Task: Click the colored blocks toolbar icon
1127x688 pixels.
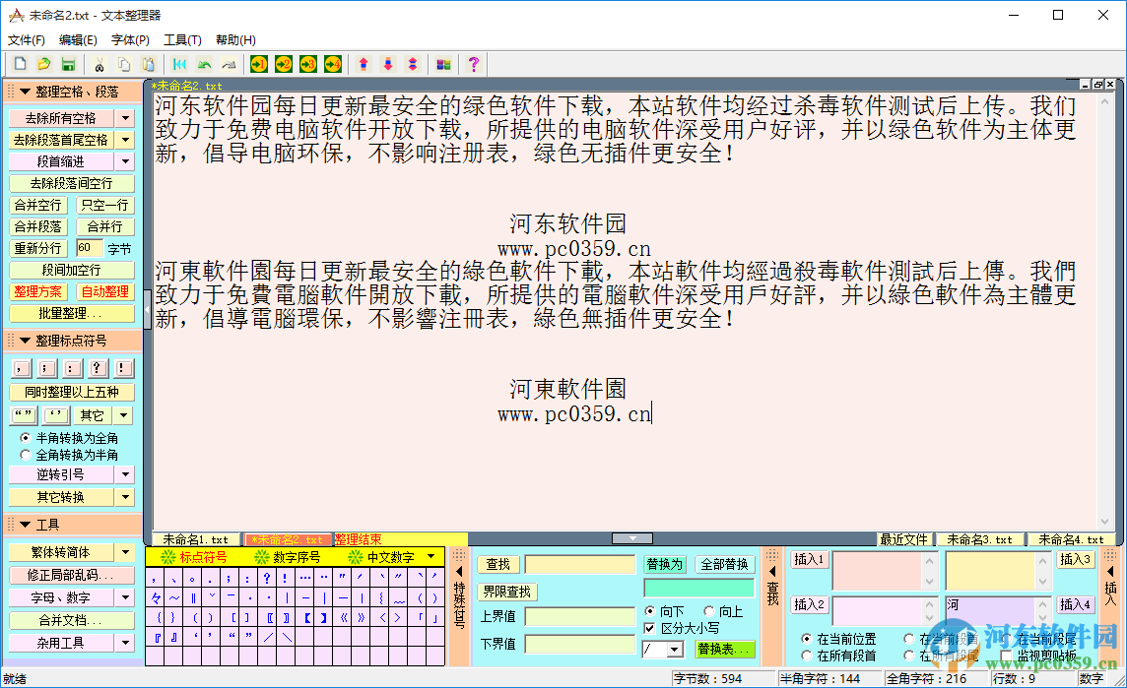Action: tap(445, 63)
